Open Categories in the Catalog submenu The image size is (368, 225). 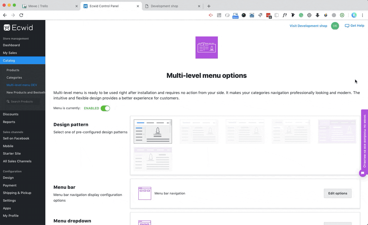click(14, 78)
